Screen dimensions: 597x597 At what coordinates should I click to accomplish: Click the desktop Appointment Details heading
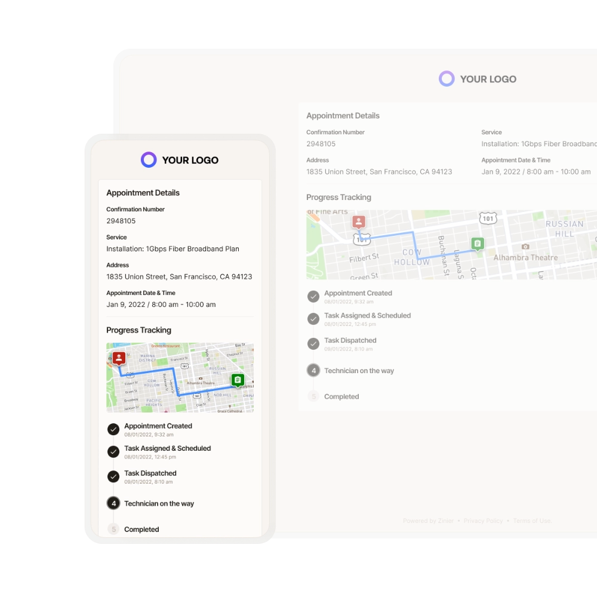pyautogui.click(x=343, y=116)
